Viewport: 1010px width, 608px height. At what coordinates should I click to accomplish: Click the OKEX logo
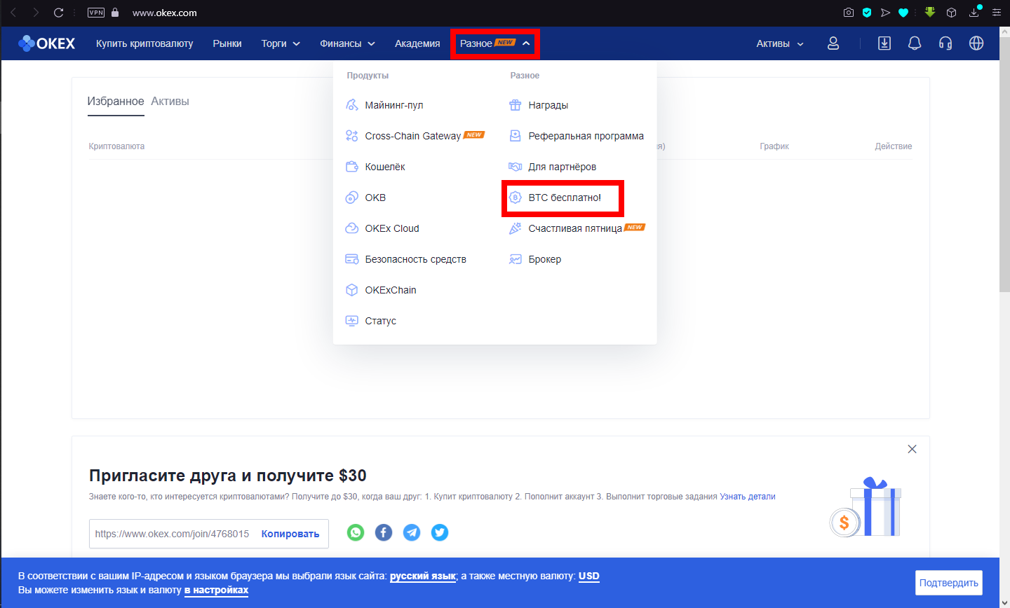(46, 43)
